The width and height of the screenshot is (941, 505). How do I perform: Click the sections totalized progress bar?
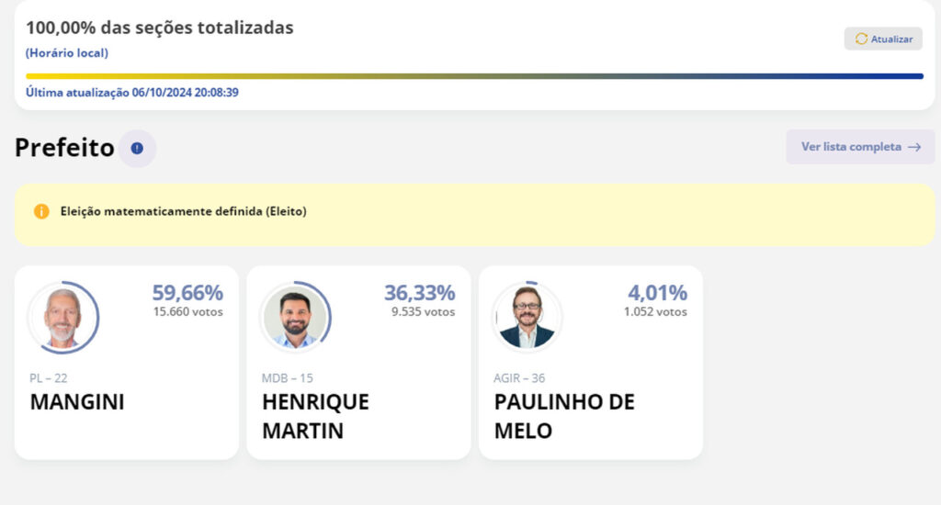[474, 76]
